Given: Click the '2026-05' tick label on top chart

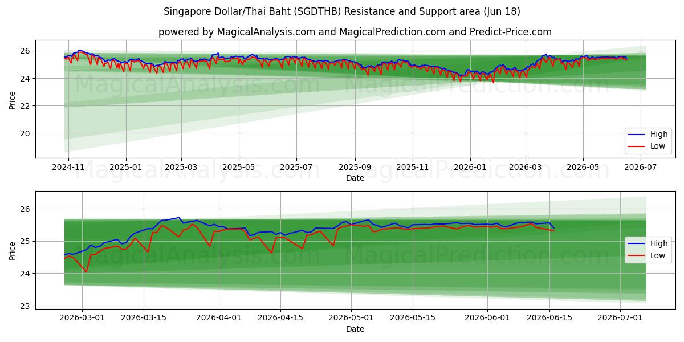Looking at the screenshot, I should coord(583,168).
